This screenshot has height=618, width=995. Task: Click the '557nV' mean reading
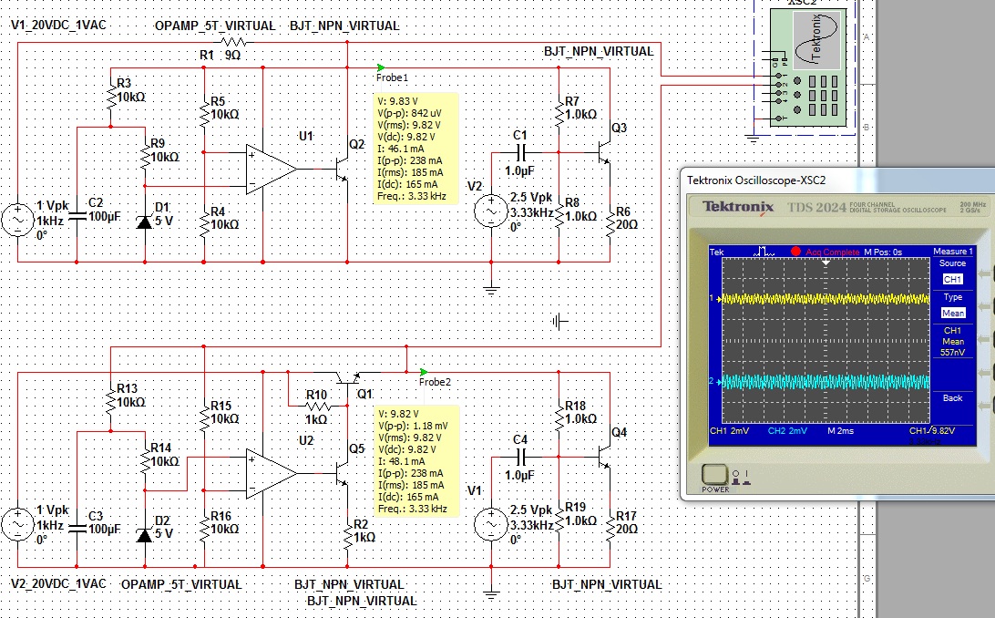(952, 352)
